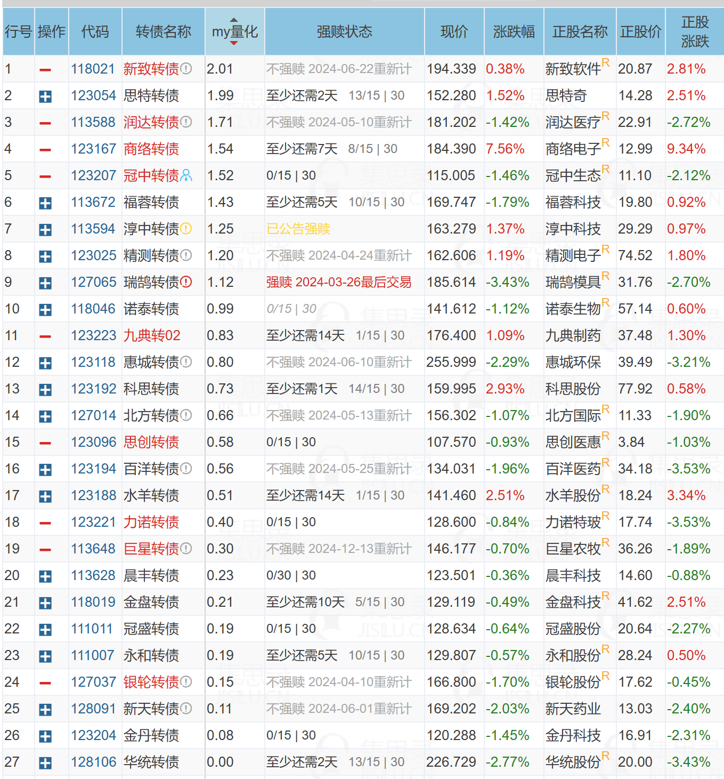
Task: Click the 正股名称 column header
Action: [x=580, y=31]
